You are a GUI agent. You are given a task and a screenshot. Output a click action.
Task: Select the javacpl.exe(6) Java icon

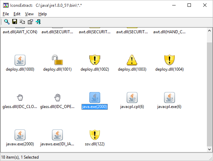[170, 97]
